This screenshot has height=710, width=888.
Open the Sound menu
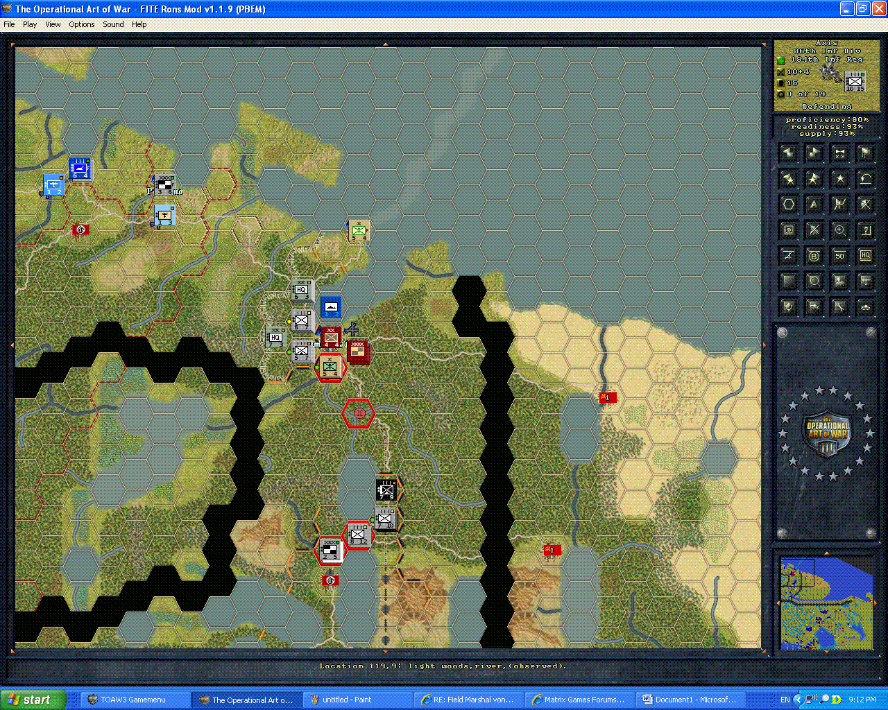coord(113,24)
